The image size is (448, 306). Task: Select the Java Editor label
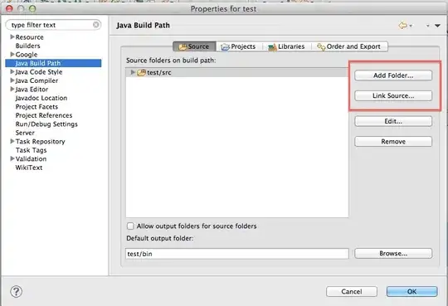tap(32, 90)
